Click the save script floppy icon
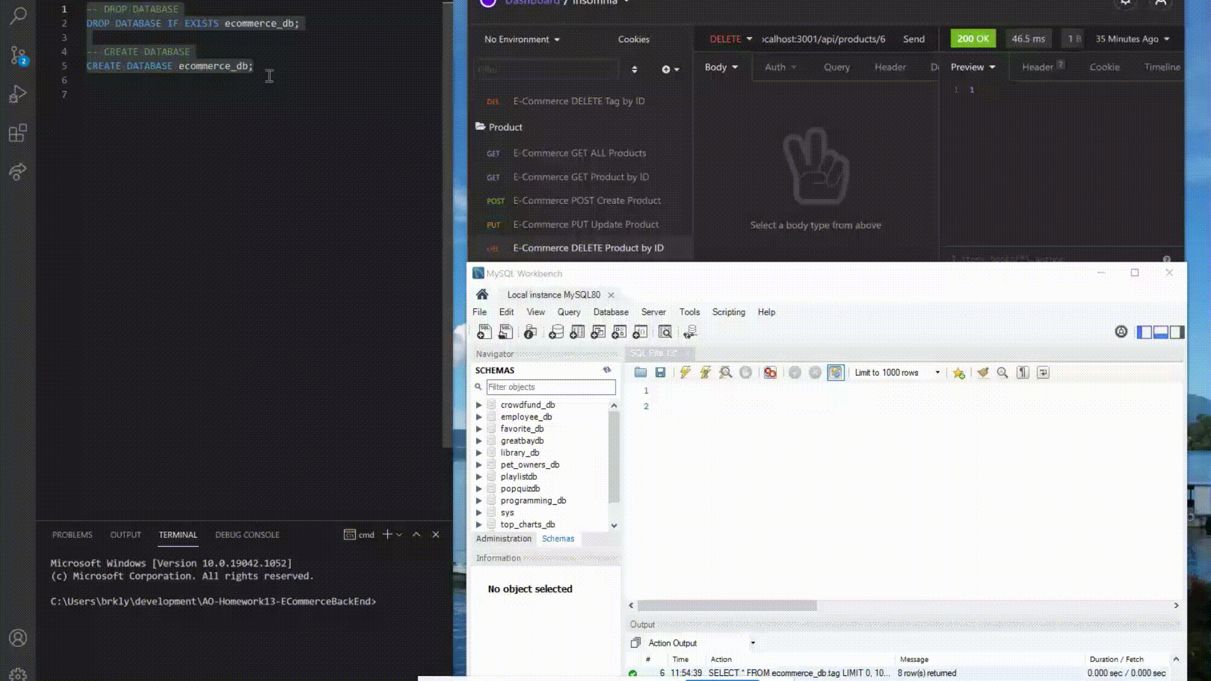The height and width of the screenshot is (681, 1211). coord(660,373)
